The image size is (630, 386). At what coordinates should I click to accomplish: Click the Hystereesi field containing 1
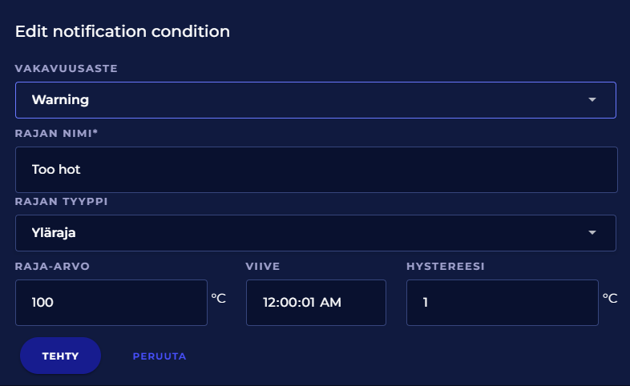502,303
